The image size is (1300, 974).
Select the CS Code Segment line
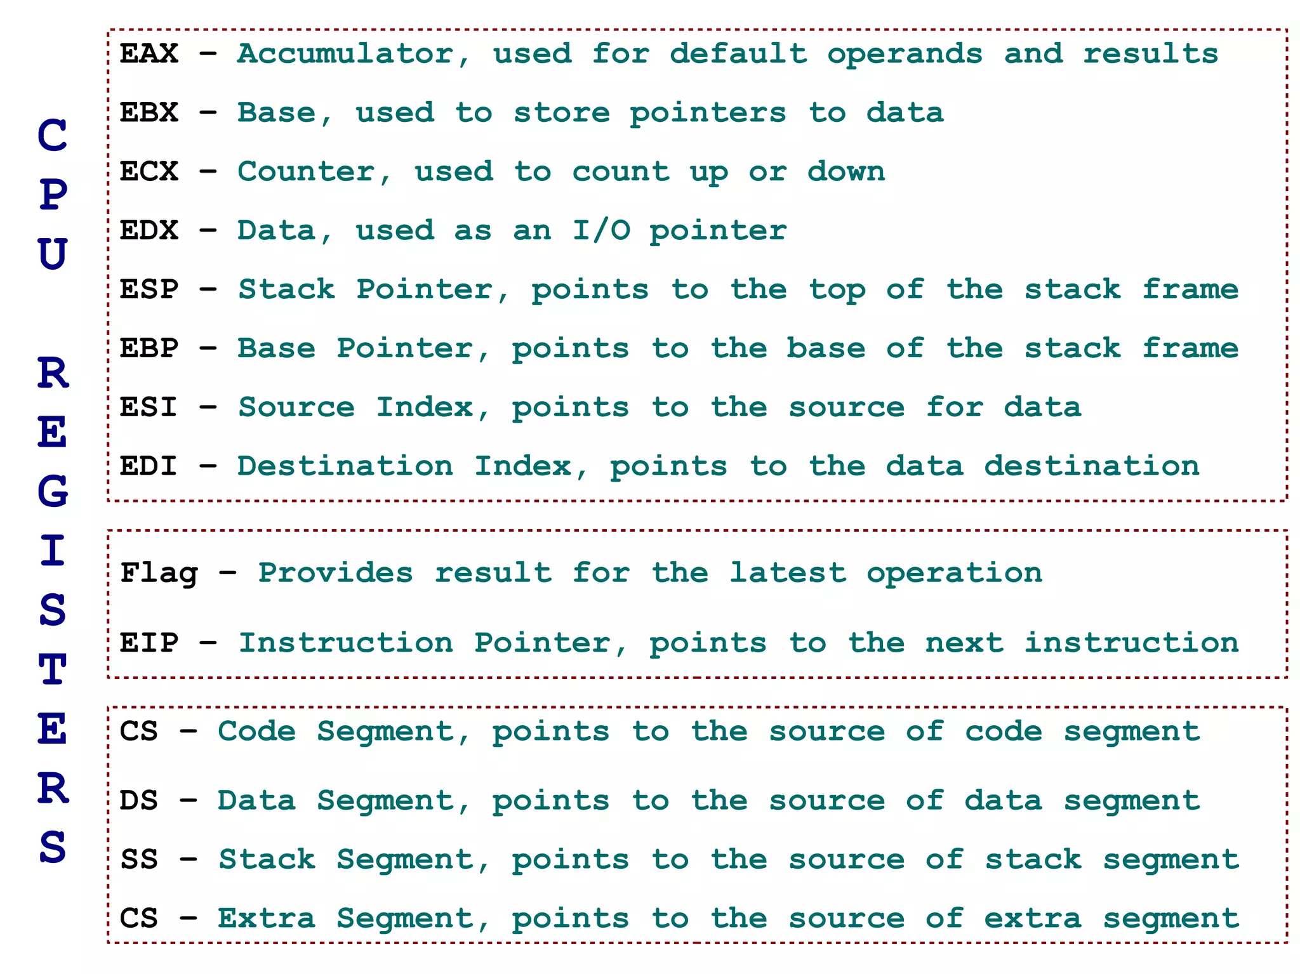click(x=660, y=732)
